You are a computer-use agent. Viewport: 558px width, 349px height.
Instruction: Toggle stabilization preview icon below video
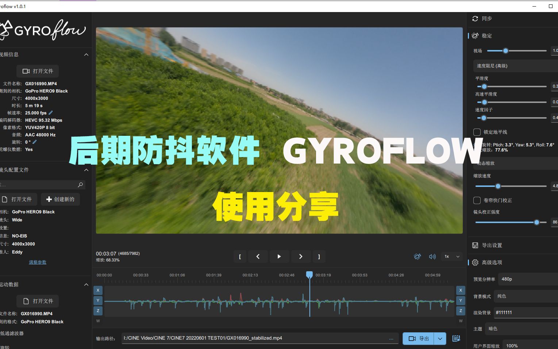click(x=417, y=257)
